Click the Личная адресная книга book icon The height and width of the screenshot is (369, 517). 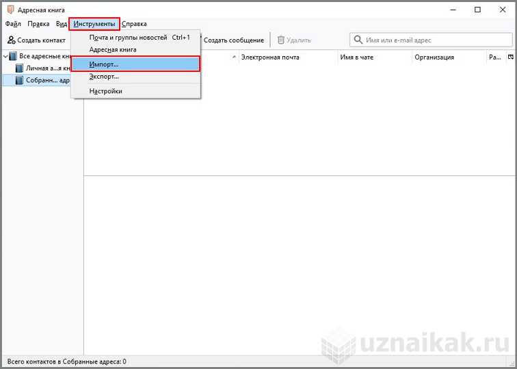19,68
